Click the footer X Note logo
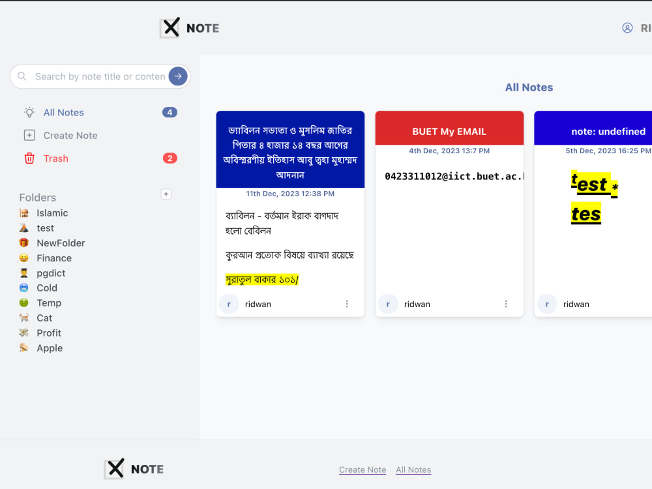The width and height of the screenshot is (652, 489). click(134, 469)
